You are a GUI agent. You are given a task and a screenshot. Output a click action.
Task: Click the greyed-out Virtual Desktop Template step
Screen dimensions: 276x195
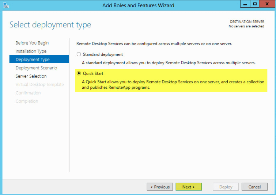coord(39,85)
